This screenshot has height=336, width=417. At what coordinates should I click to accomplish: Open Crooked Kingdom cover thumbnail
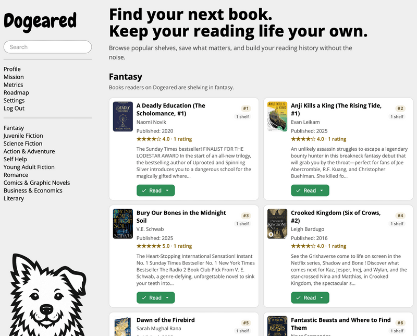click(x=277, y=224)
